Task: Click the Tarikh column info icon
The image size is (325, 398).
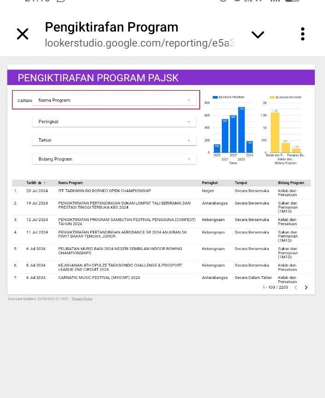Action: click(40, 183)
